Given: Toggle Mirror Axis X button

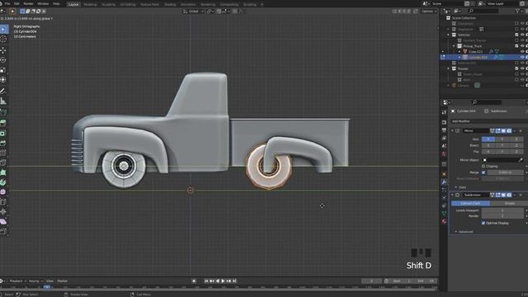Looking at the screenshot, I should coord(488,139).
